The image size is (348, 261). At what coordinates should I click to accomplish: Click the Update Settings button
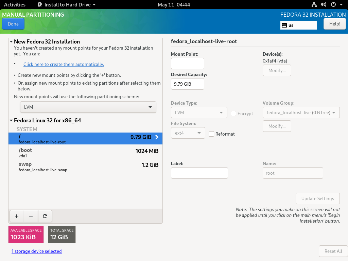pyautogui.click(x=318, y=198)
